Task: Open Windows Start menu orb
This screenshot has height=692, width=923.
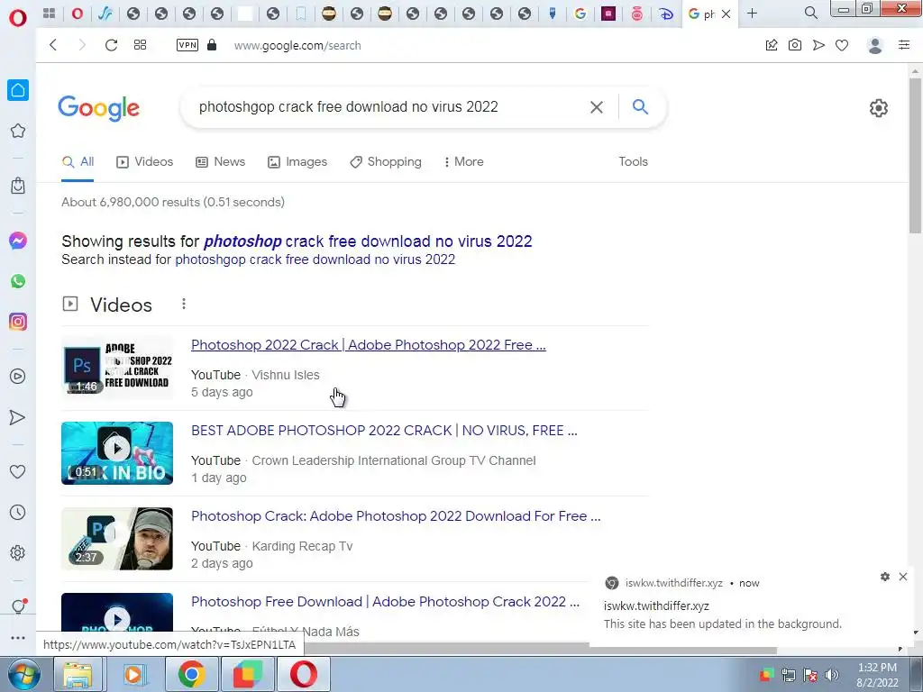Action: coord(23,674)
